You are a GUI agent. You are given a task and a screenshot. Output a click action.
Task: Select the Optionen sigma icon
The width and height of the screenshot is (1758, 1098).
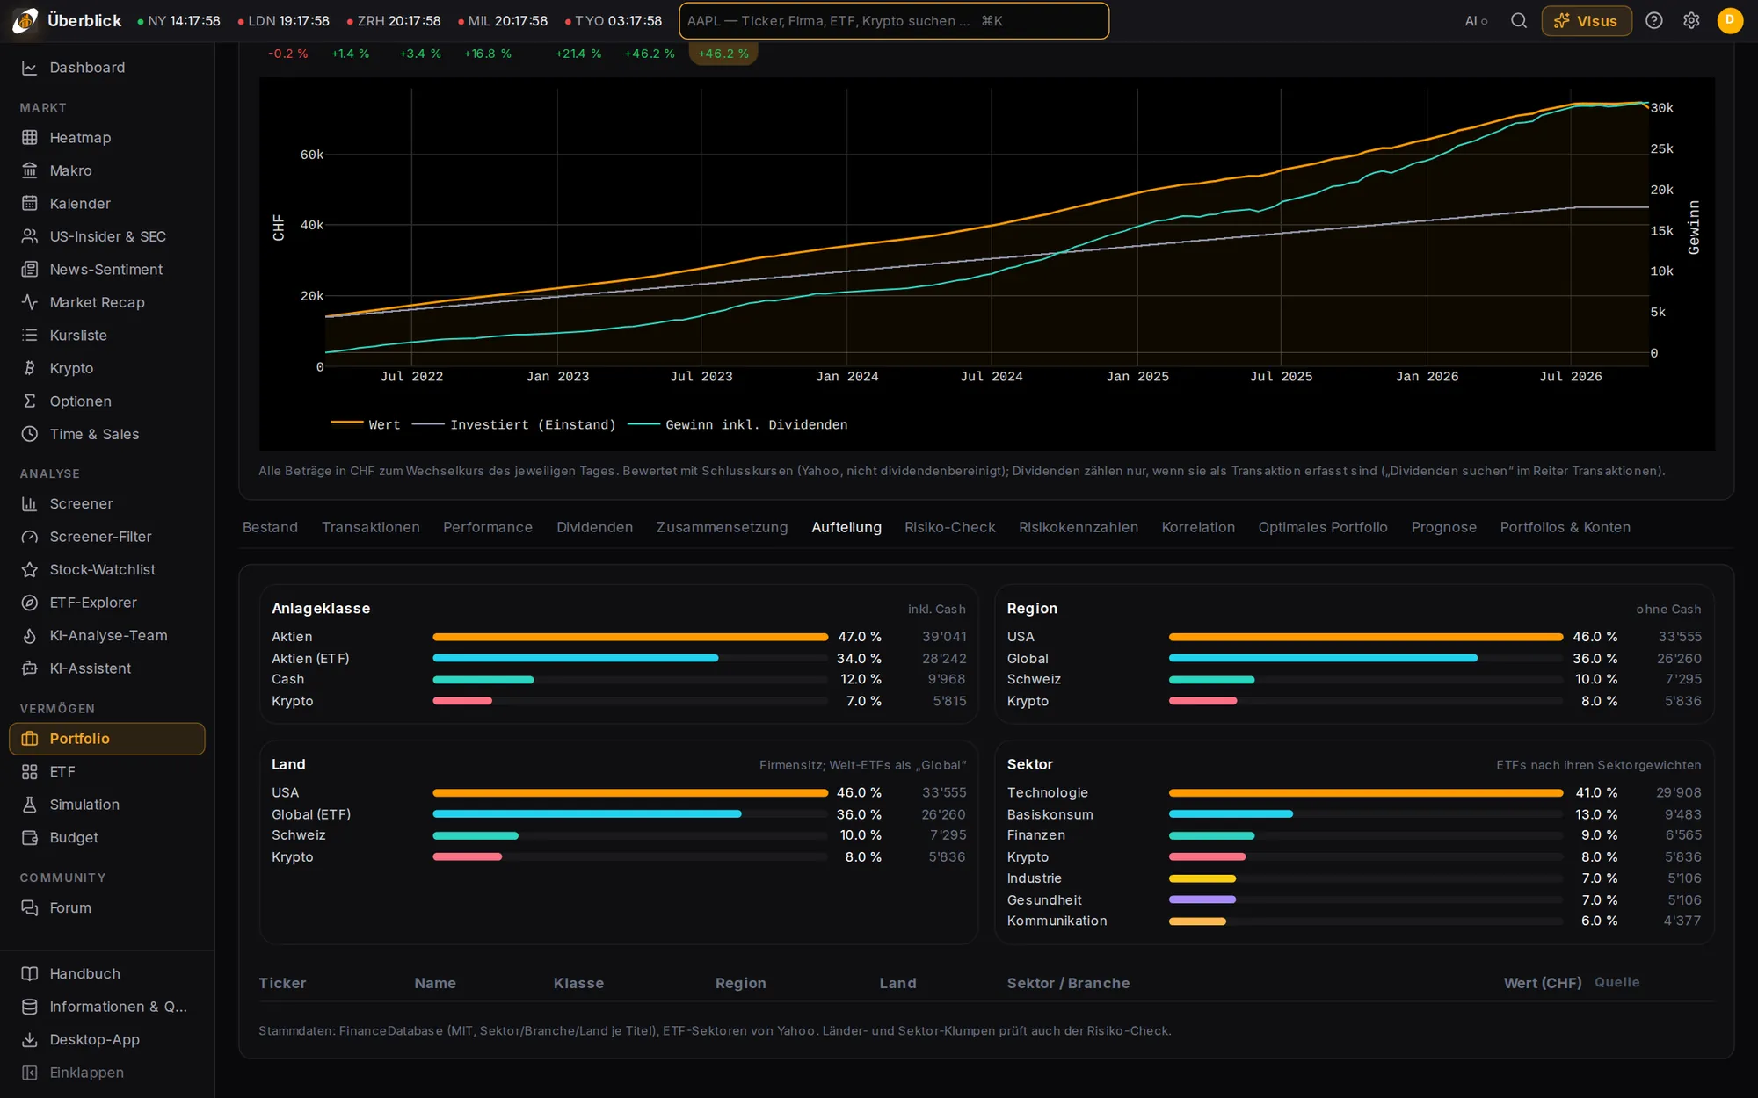(x=30, y=401)
